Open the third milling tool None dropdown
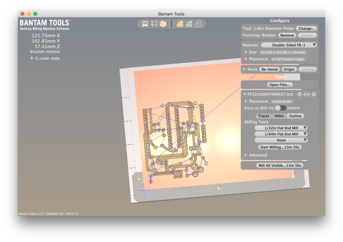The width and height of the screenshot is (343, 242). click(x=281, y=140)
